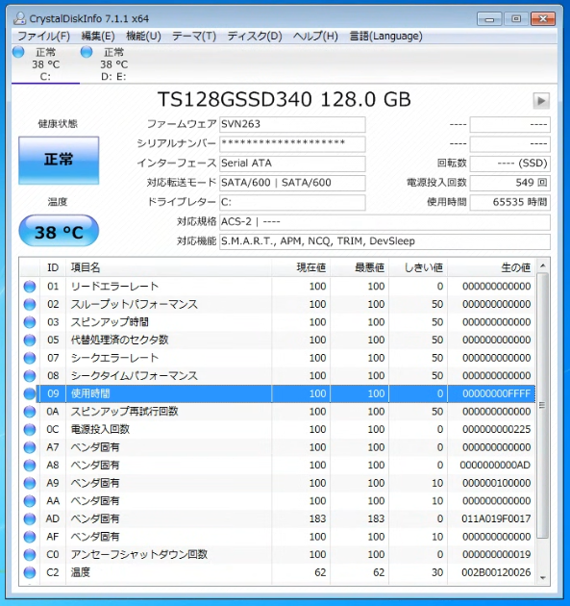570x606 pixels.
Task: Click status icon for 0C 電源投入回数 row
Action: [30, 429]
